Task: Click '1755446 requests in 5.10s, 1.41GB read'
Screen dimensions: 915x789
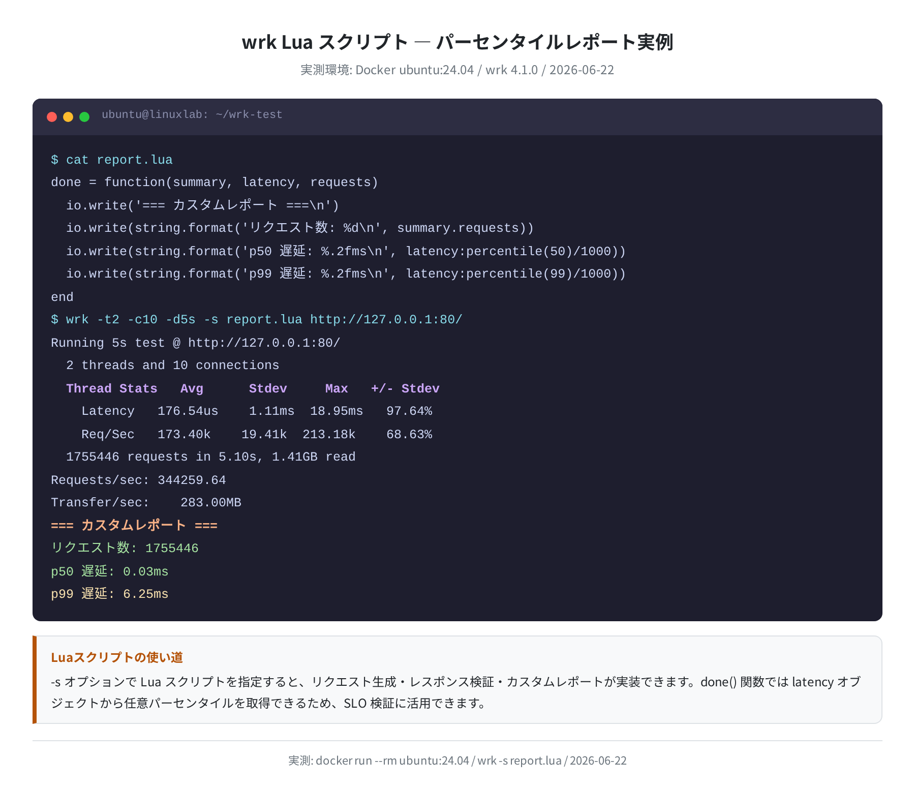Action: click(211, 457)
